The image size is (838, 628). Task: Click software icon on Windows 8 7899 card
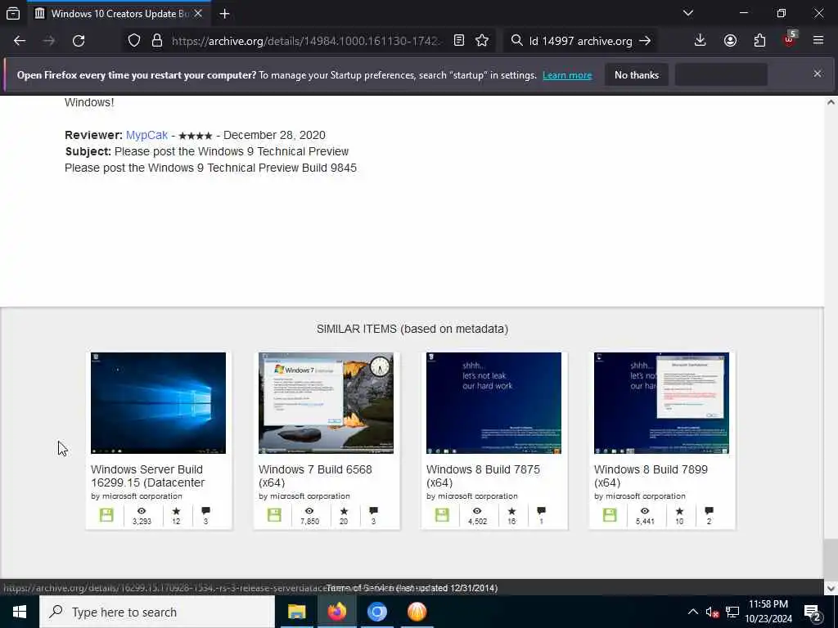[x=610, y=515]
